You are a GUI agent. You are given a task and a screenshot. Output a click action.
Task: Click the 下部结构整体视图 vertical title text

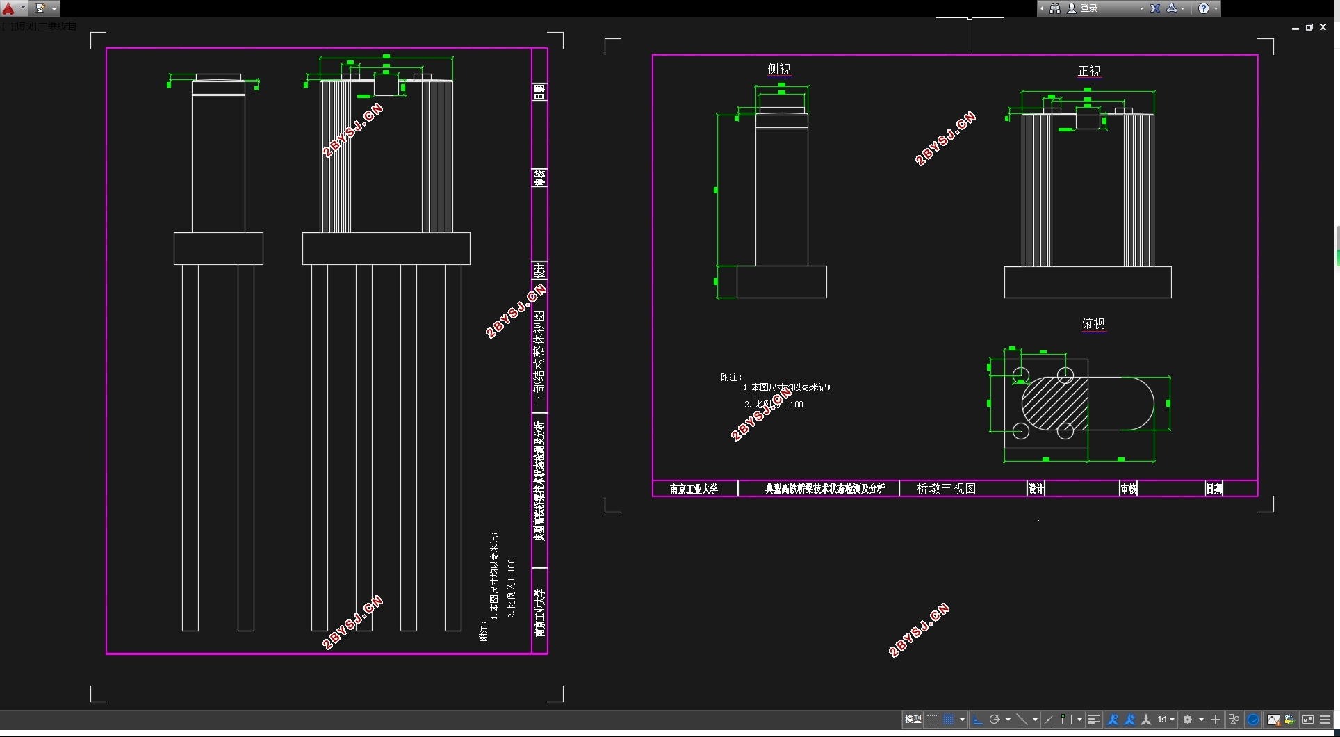[539, 357]
